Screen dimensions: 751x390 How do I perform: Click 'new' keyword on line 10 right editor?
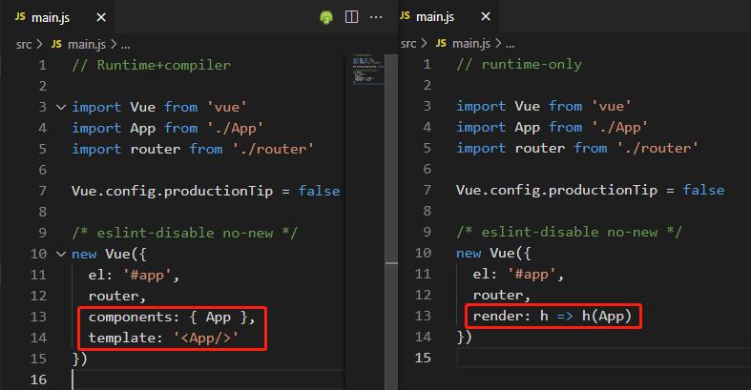(469, 253)
